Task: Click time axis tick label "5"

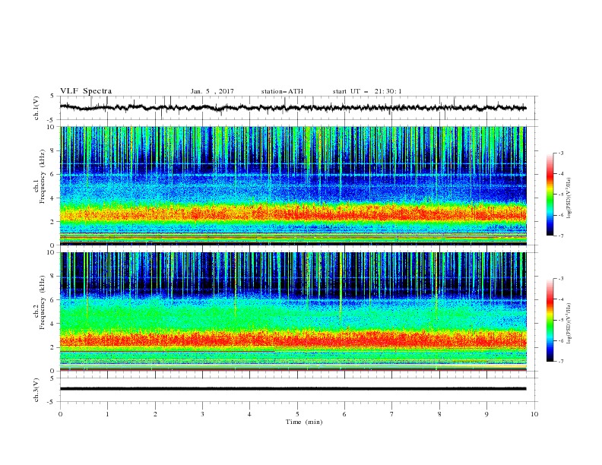Action: (x=297, y=414)
